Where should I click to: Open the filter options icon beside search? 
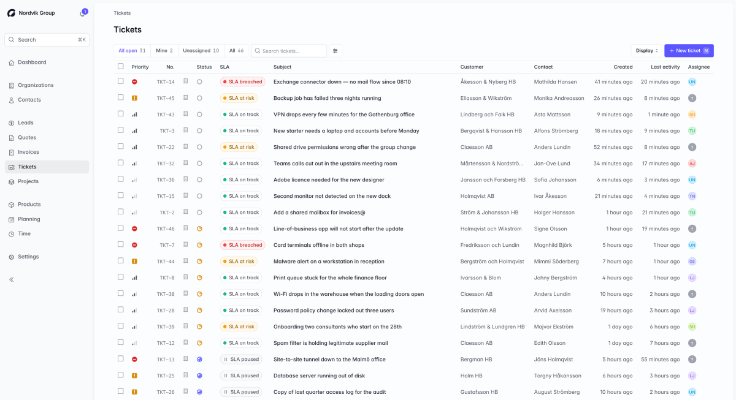click(335, 51)
